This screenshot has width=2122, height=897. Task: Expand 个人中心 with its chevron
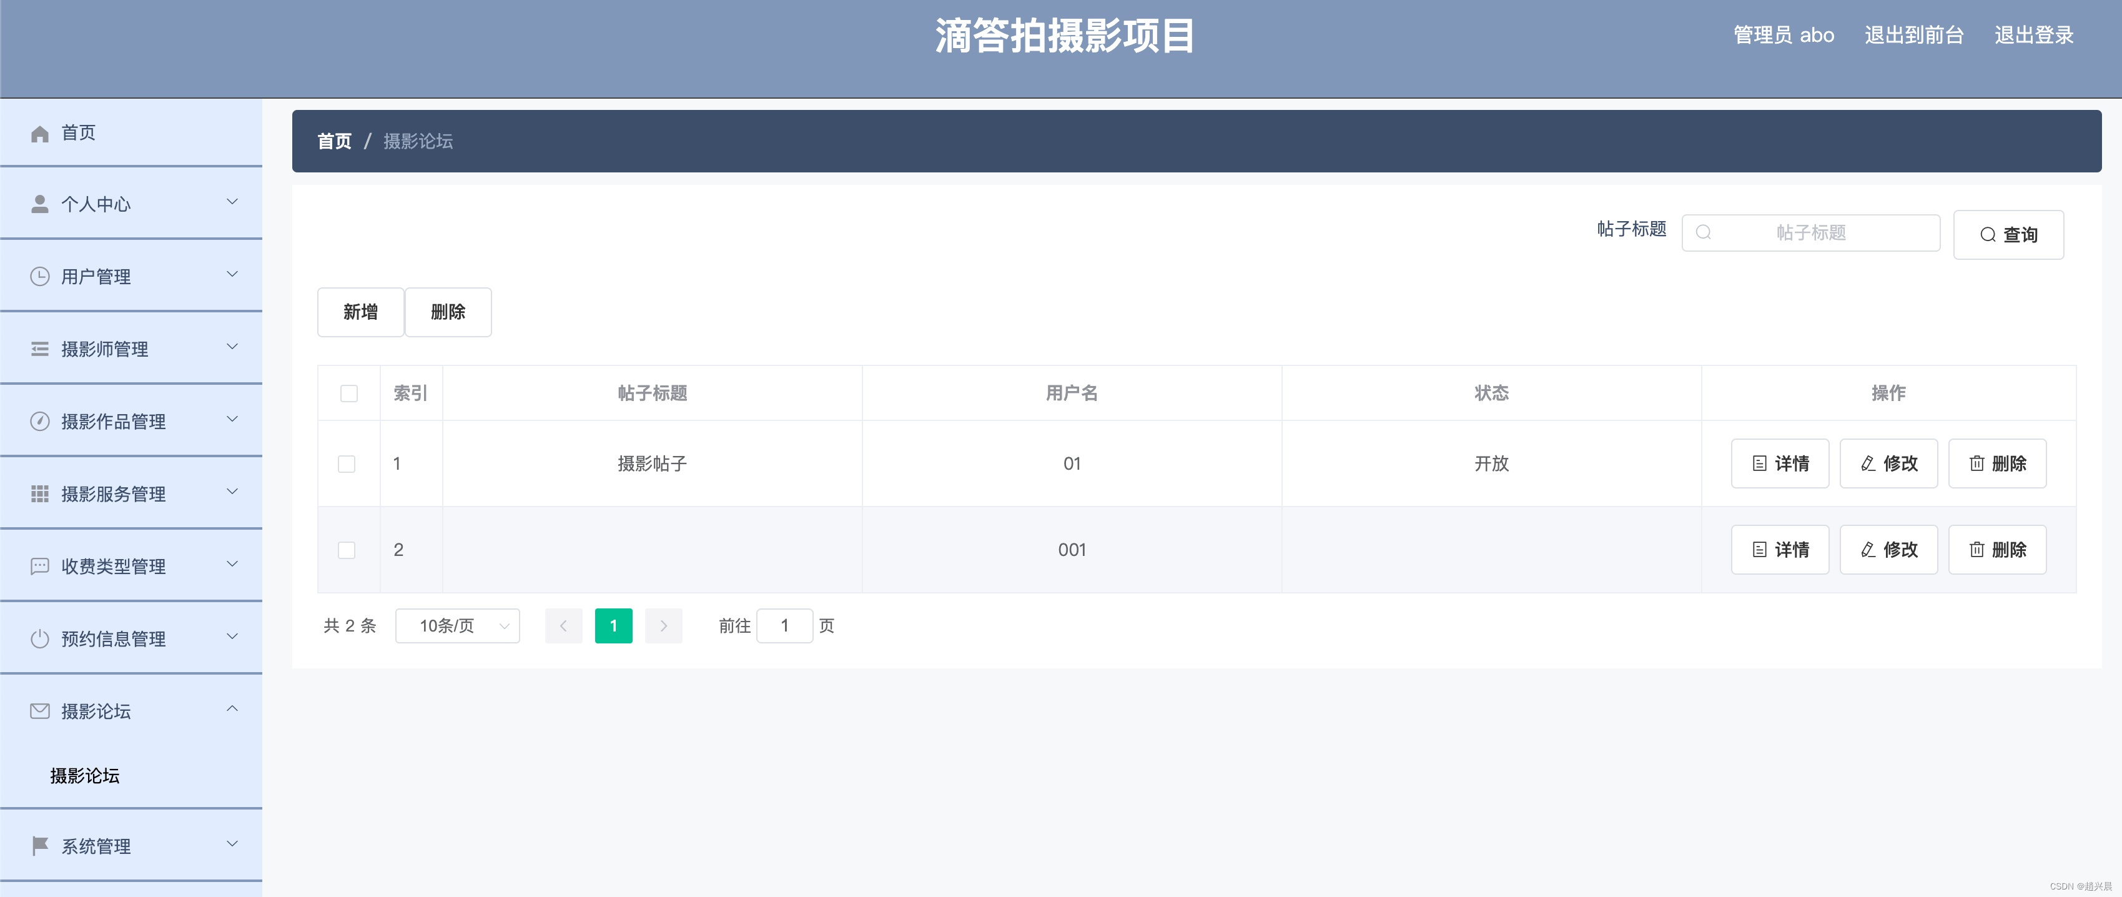tap(232, 202)
